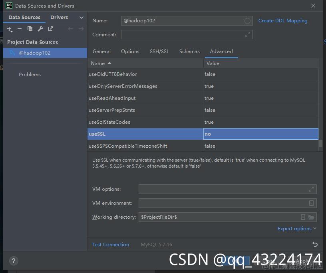Open the Problems item in sidebar
This screenshot has height=273, width=326.
(x=30, y=75)
